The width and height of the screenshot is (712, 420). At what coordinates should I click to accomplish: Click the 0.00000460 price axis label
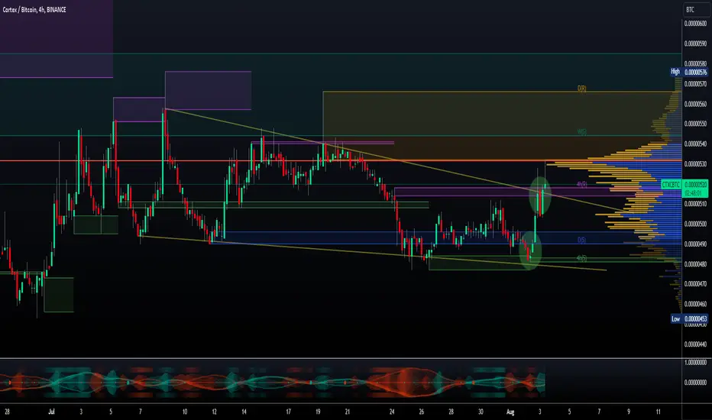coord(696,304)
